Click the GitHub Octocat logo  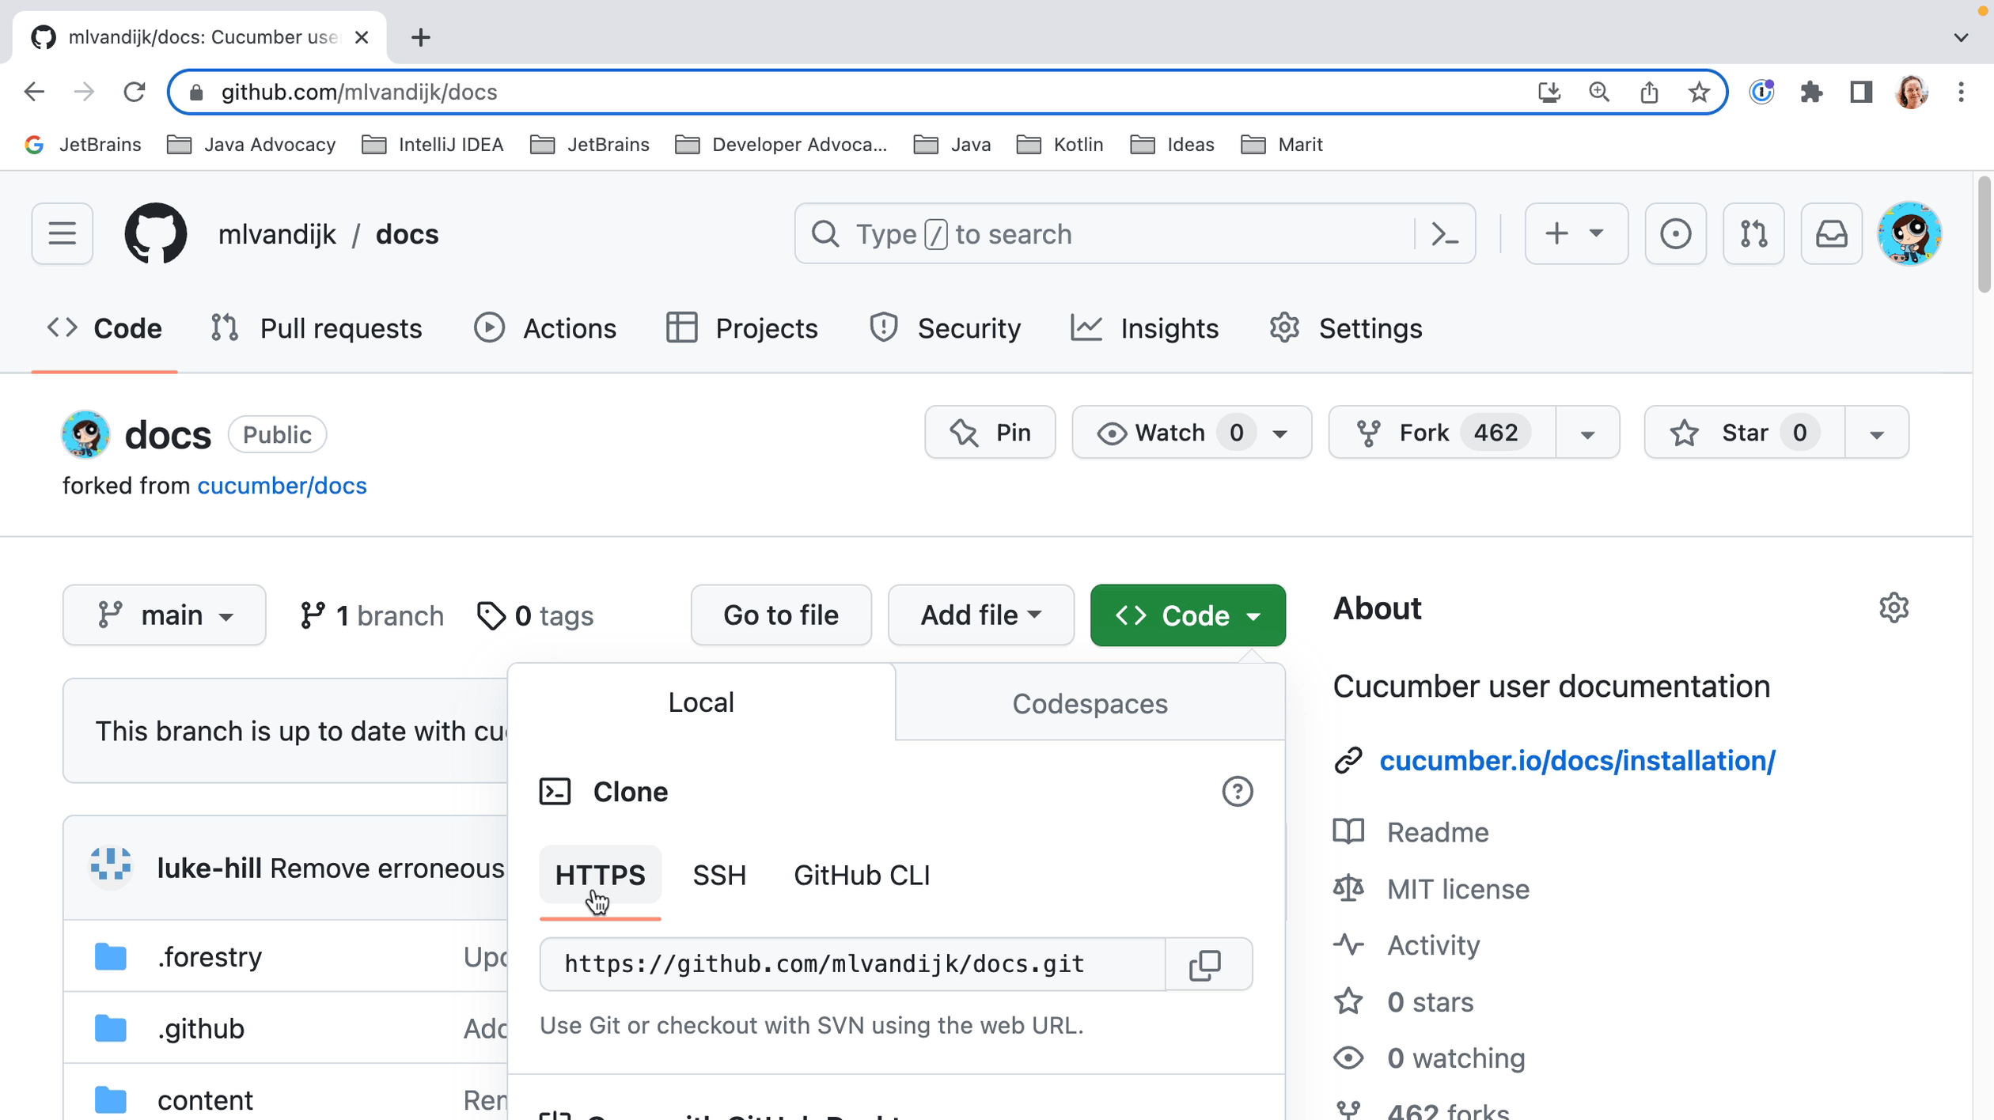[156, 234]
